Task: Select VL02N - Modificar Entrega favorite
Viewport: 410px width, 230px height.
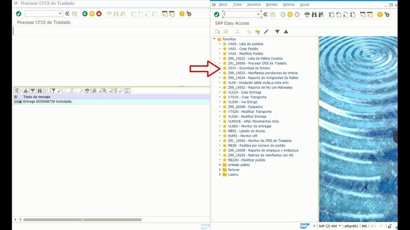Action: [x=247, y=117]
